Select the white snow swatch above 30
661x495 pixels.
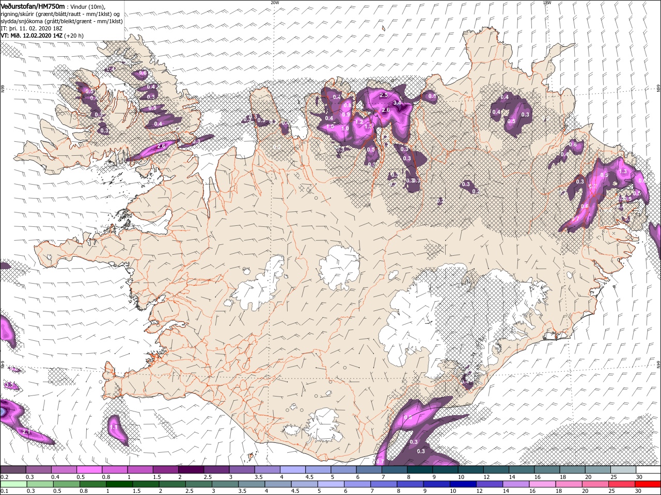[648, 469]
